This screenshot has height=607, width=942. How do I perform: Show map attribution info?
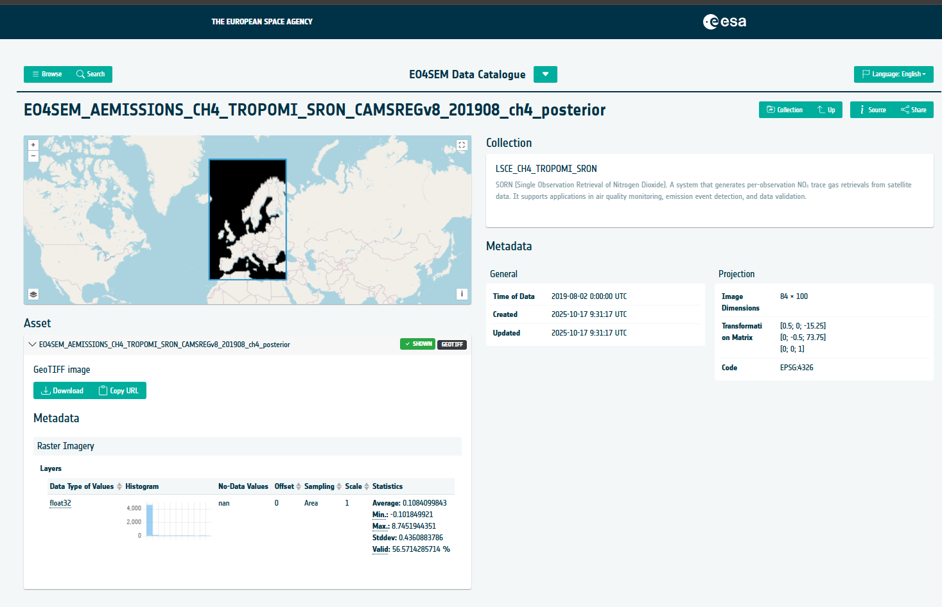click(462, 294)
